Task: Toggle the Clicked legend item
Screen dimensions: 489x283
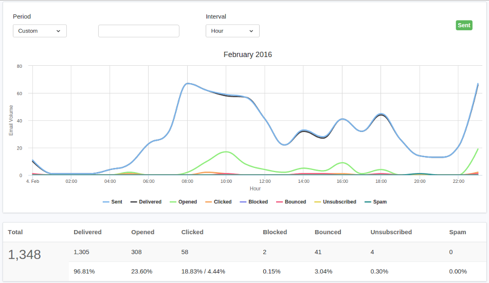Action: tap(219, 202)
